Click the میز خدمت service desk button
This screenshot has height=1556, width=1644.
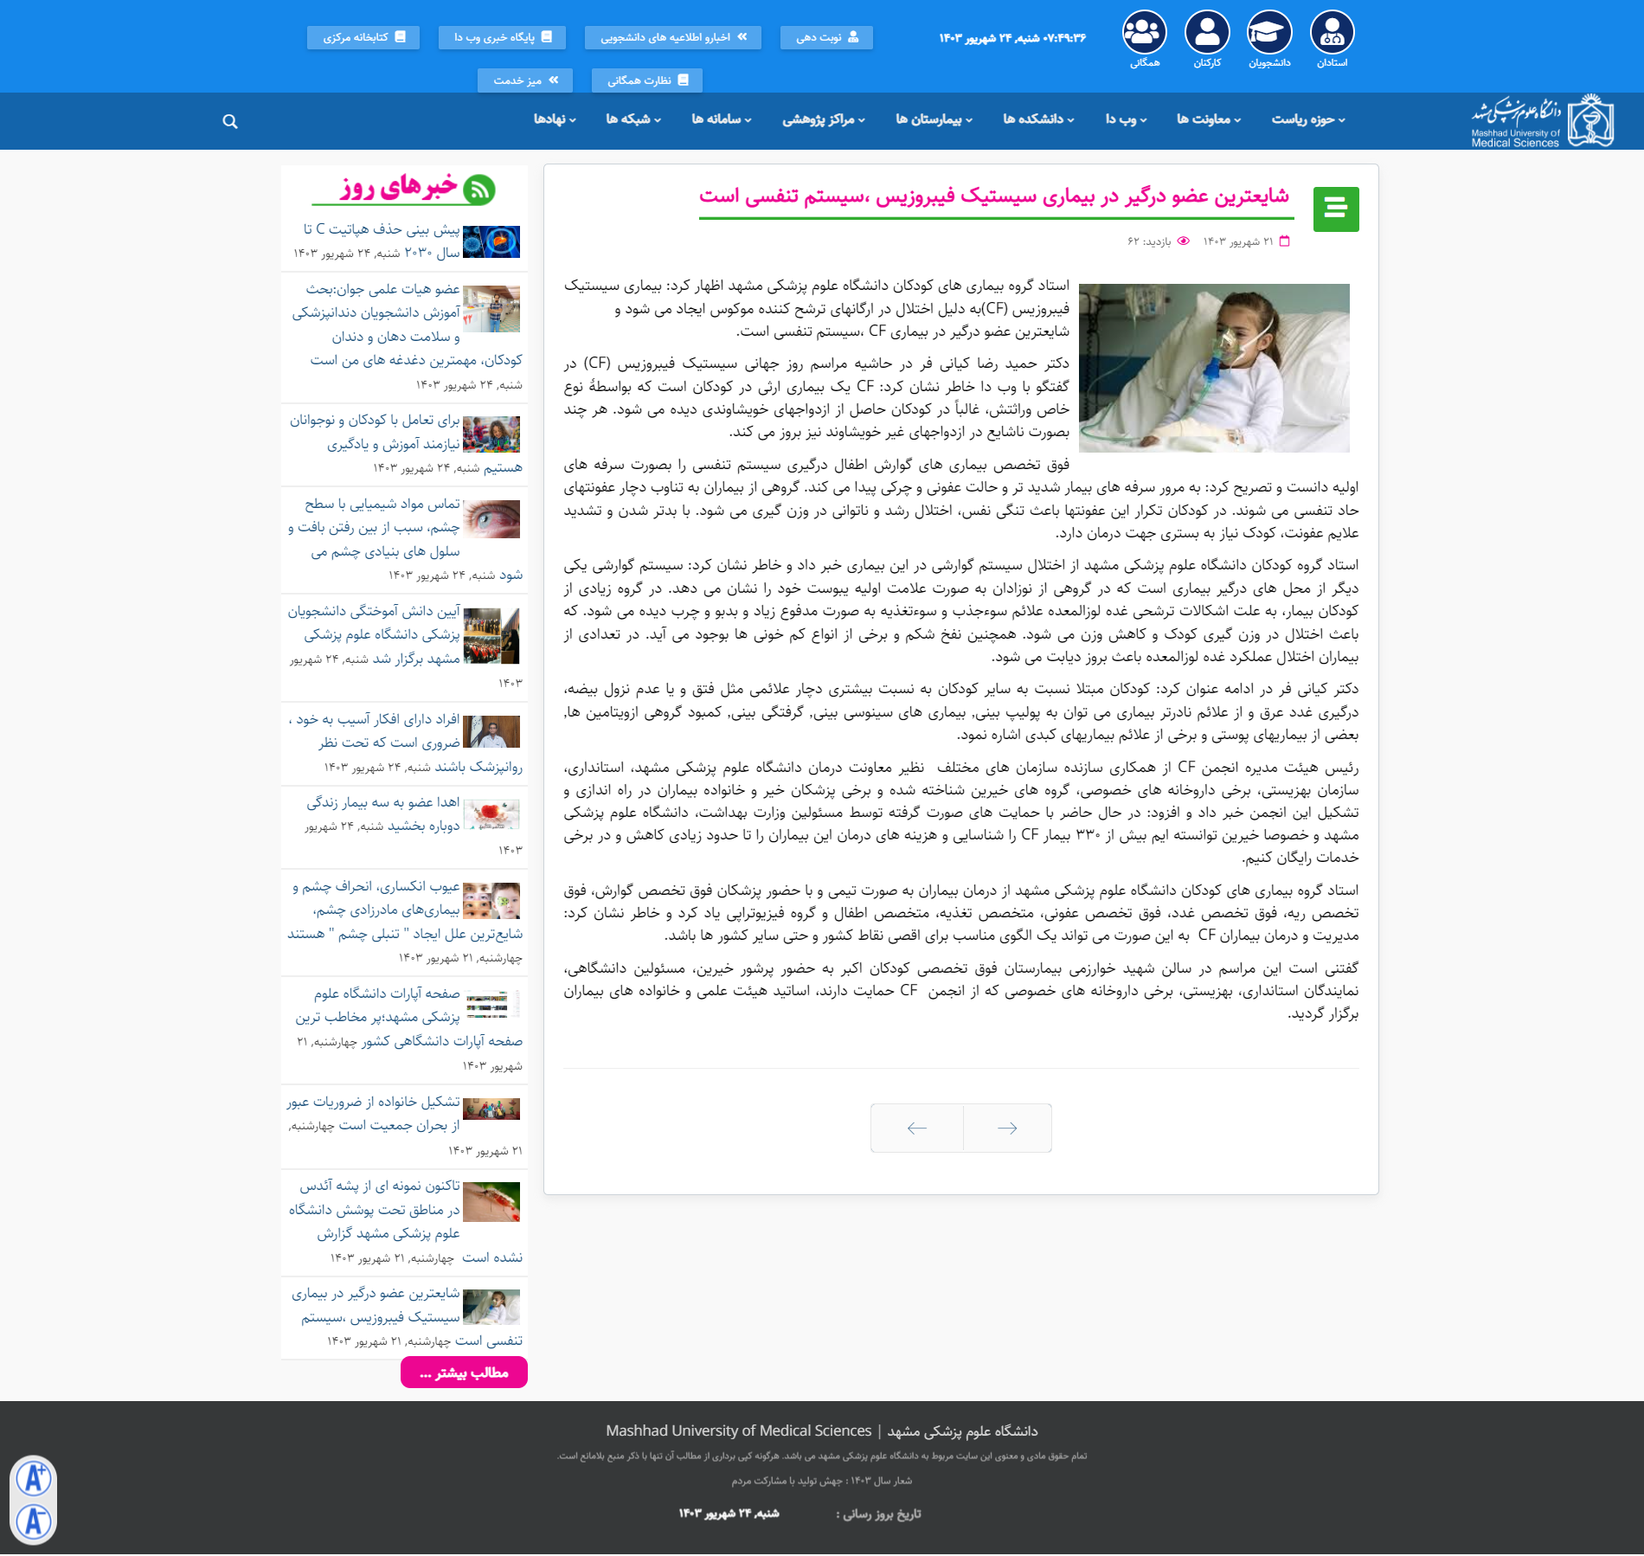525,80
